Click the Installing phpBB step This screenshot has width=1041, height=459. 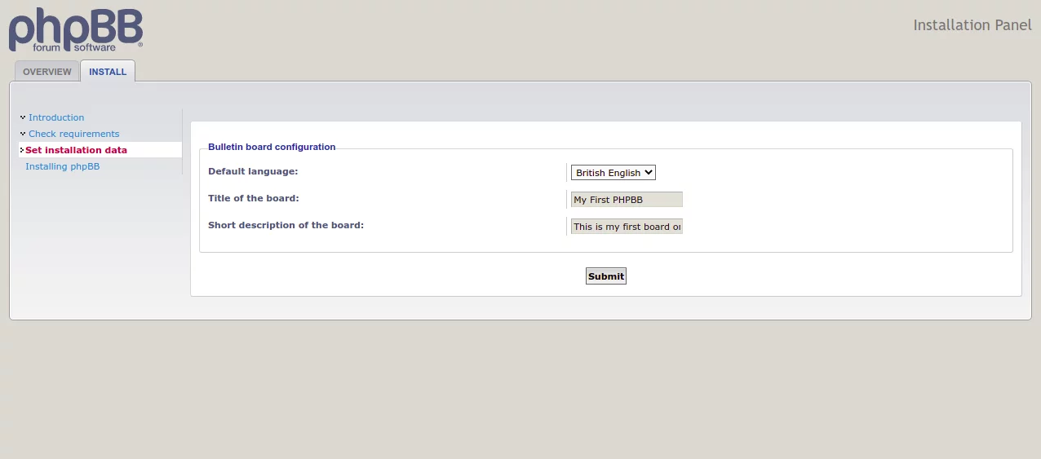(62, 166)
